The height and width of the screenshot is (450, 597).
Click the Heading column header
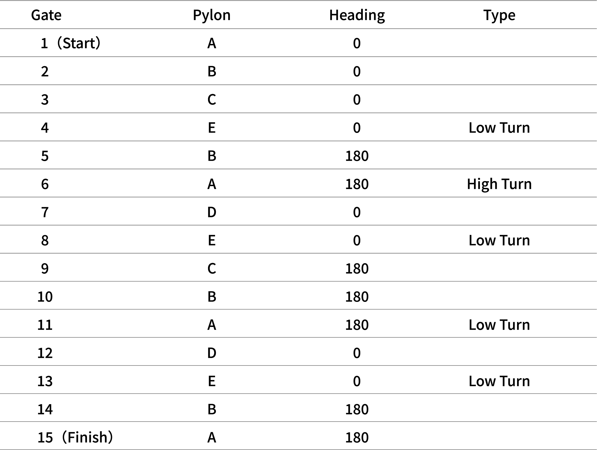pos(357,15)
